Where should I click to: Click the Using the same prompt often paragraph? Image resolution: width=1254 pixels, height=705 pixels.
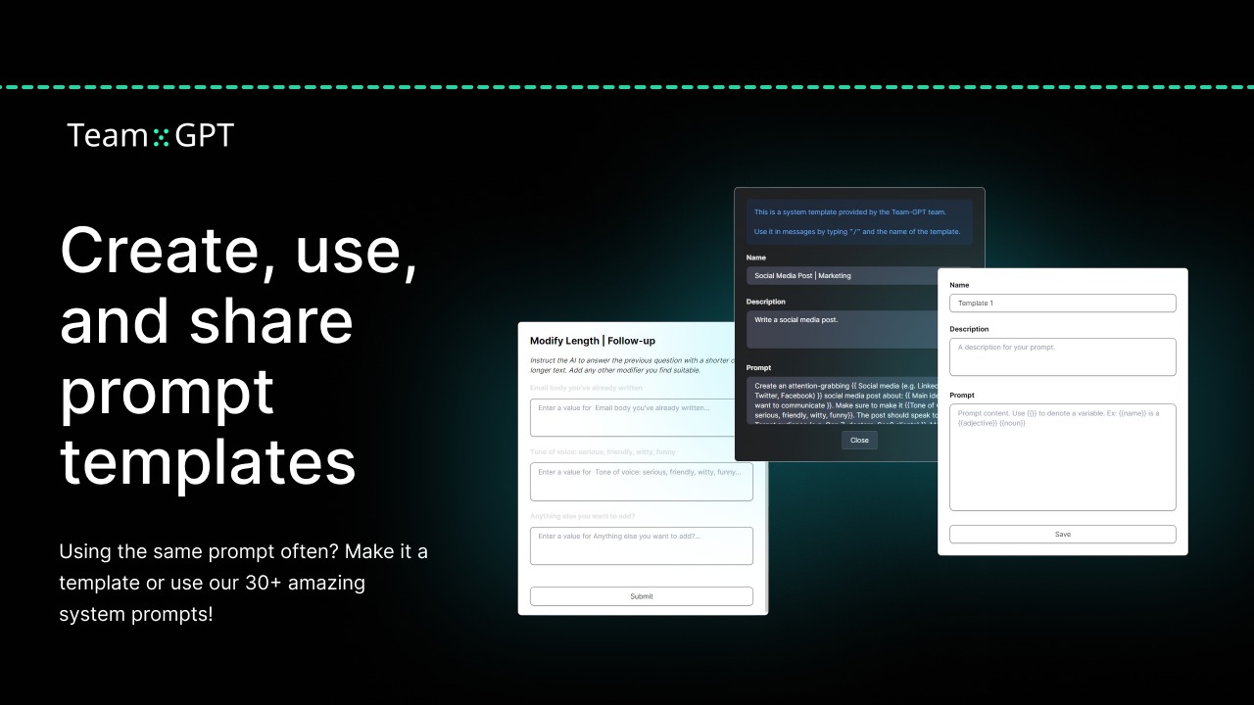[x=244, y=584]
